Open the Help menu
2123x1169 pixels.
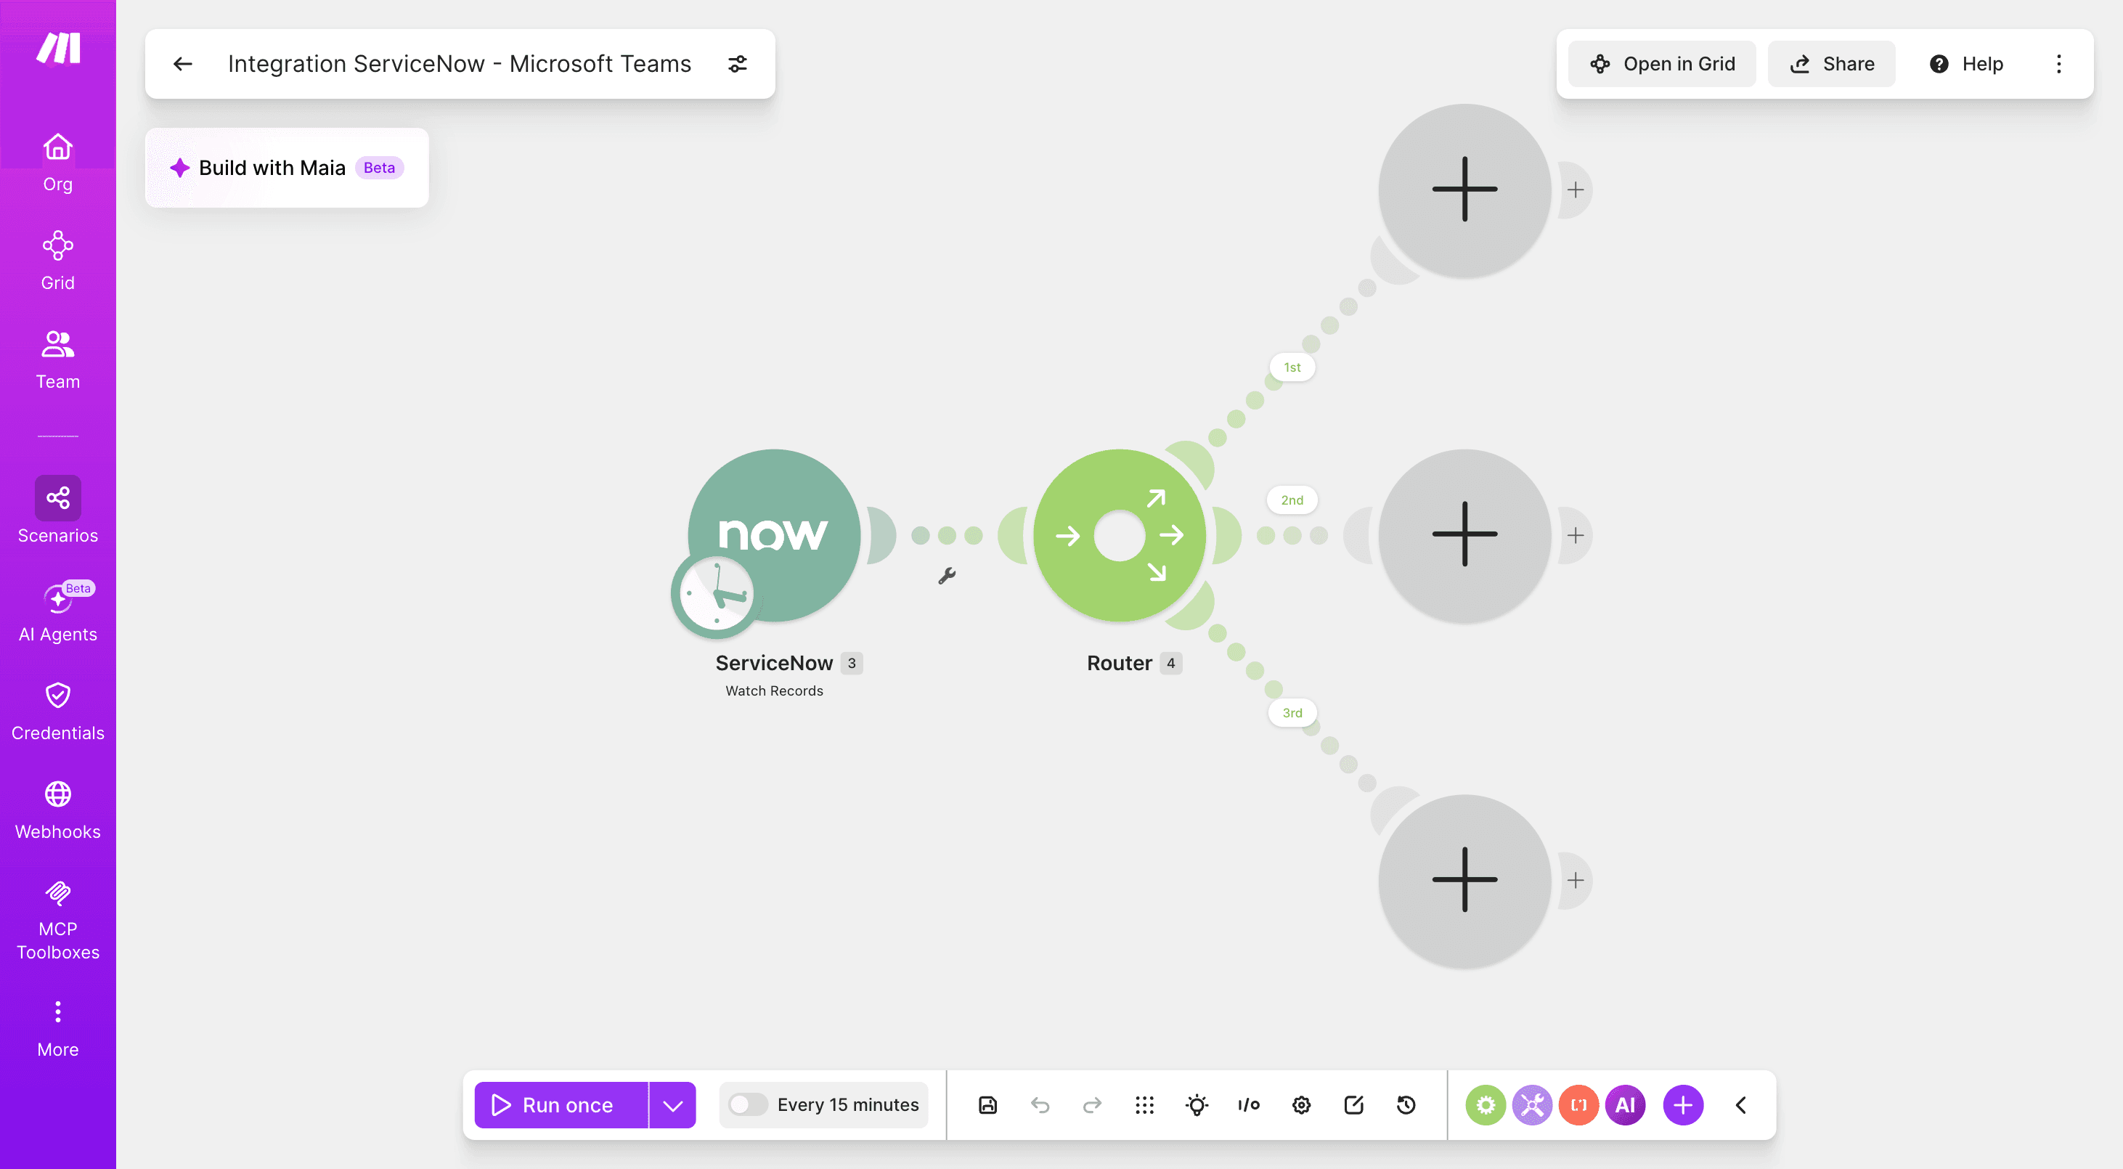1965,63
